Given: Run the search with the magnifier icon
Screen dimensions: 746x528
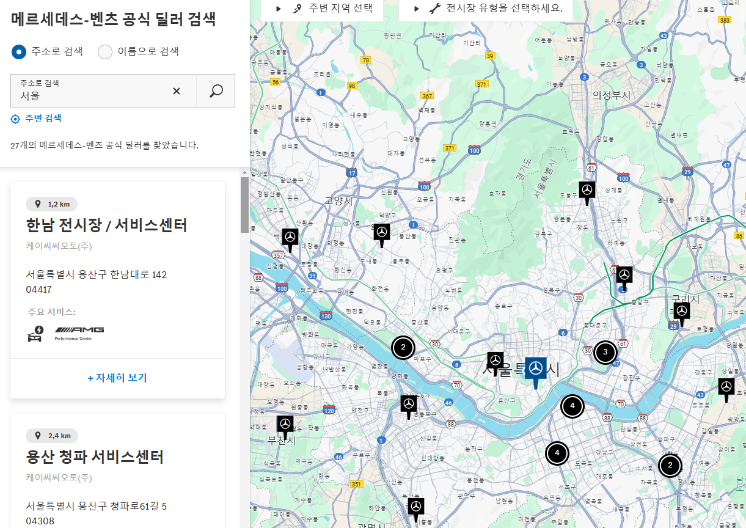Looking at the screenshot, I should click(216, 91).
